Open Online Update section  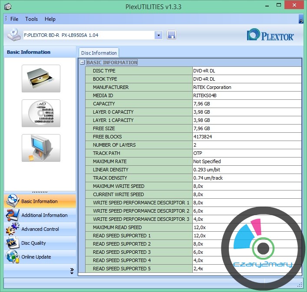[x=36, y=257]
